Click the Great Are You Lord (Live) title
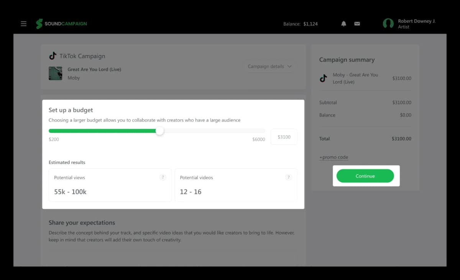 94,69
